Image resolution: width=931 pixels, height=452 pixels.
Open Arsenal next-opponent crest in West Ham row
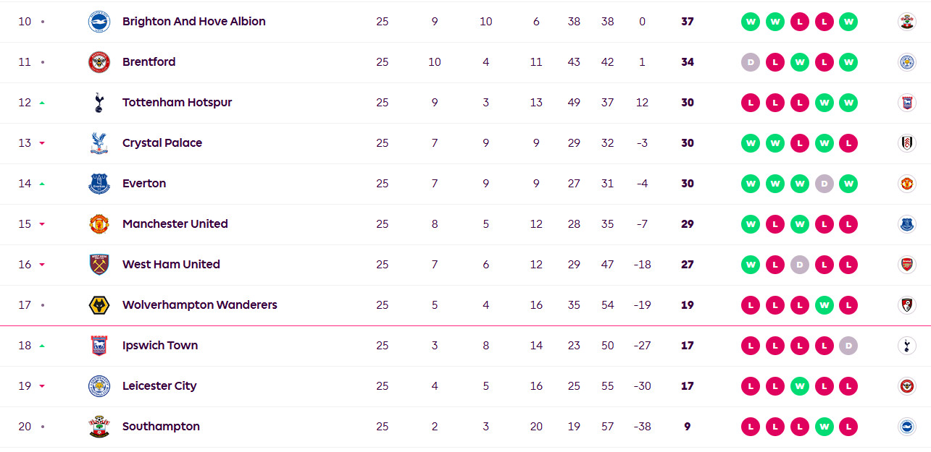(906, 265)
